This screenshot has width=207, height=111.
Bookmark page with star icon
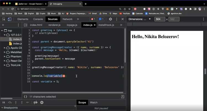[129, 9]
